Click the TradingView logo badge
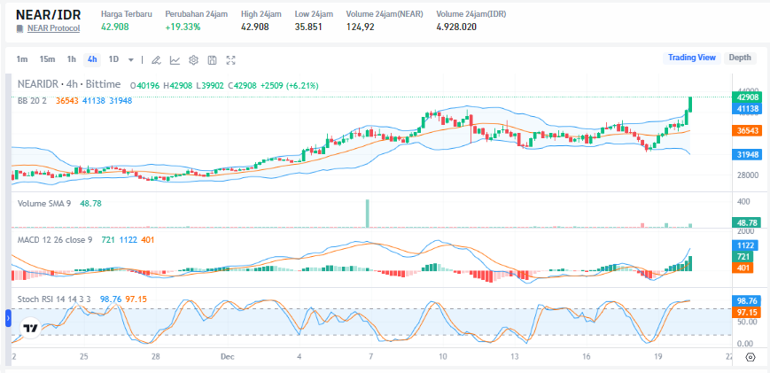The height and width of the screenshot is (373, 770). [x=30, y=329]
